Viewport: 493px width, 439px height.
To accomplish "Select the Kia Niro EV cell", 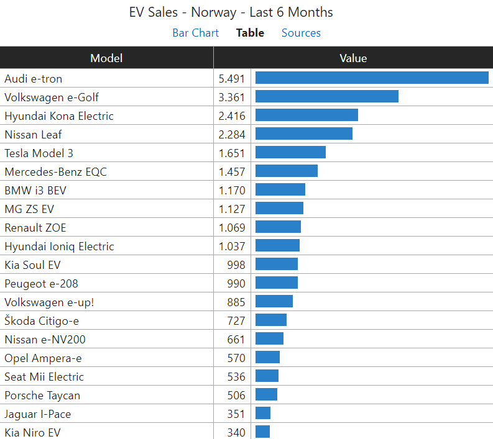I will tap(106, 432).
